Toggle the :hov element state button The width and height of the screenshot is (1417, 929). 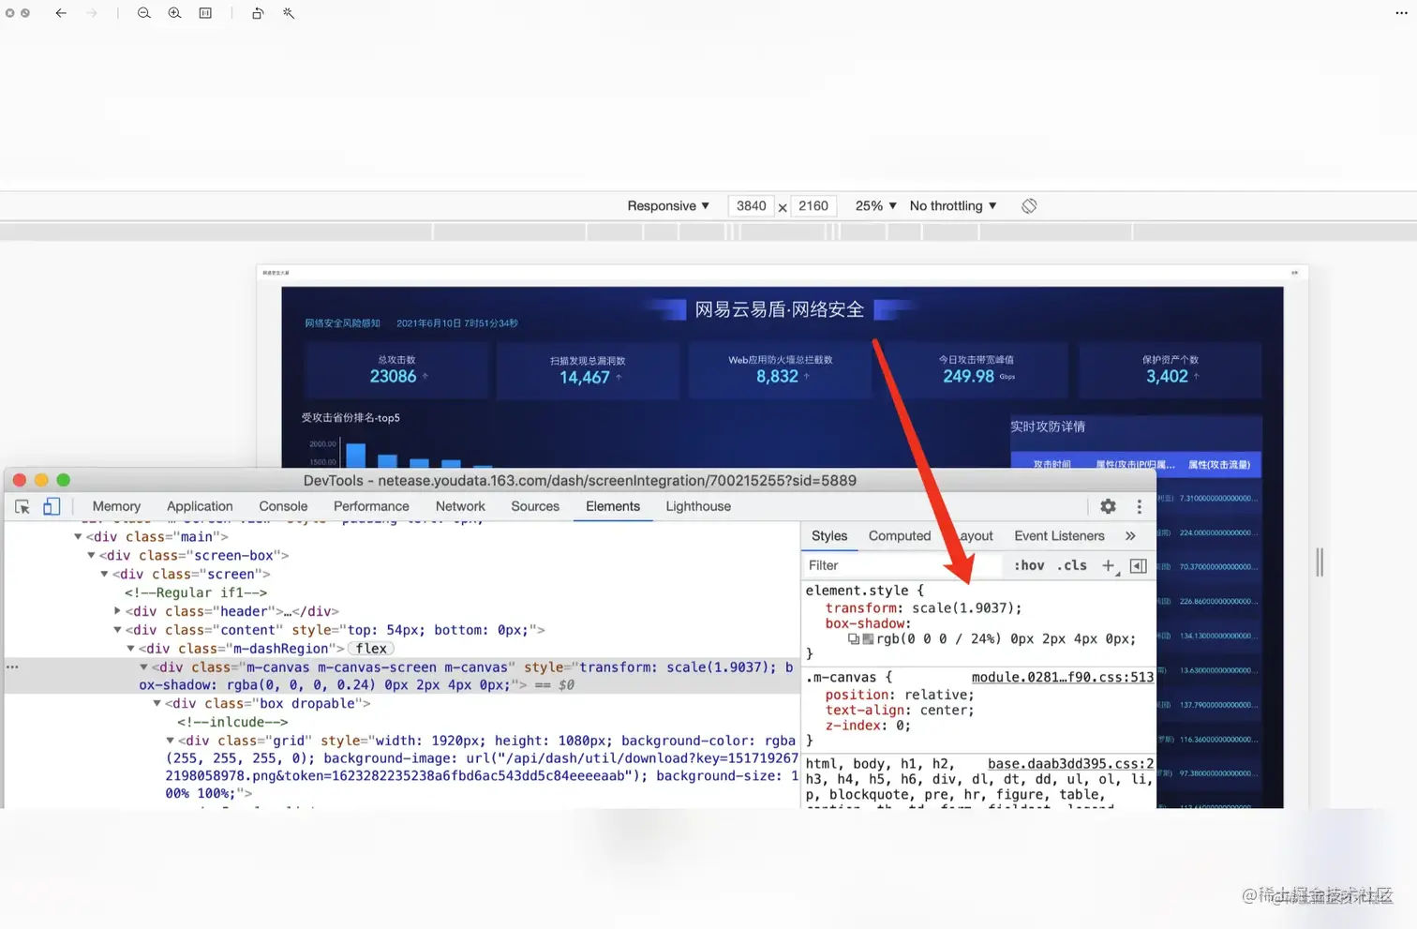click(x=1029, y=565)
